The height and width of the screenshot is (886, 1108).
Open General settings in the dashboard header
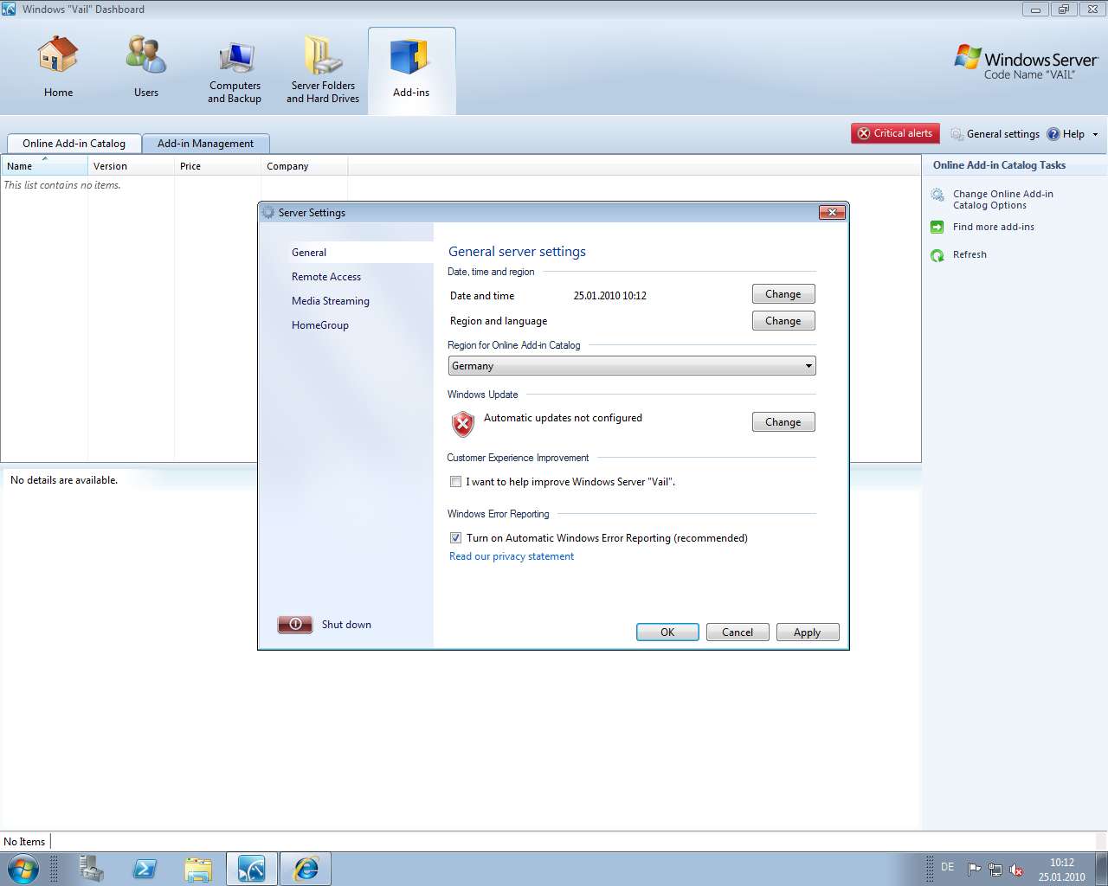coord(995,134)
